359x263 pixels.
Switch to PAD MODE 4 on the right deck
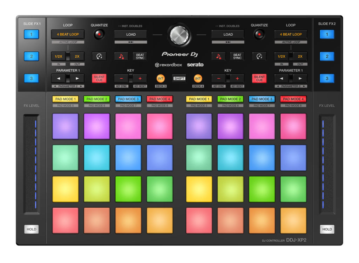coord(293,99)
